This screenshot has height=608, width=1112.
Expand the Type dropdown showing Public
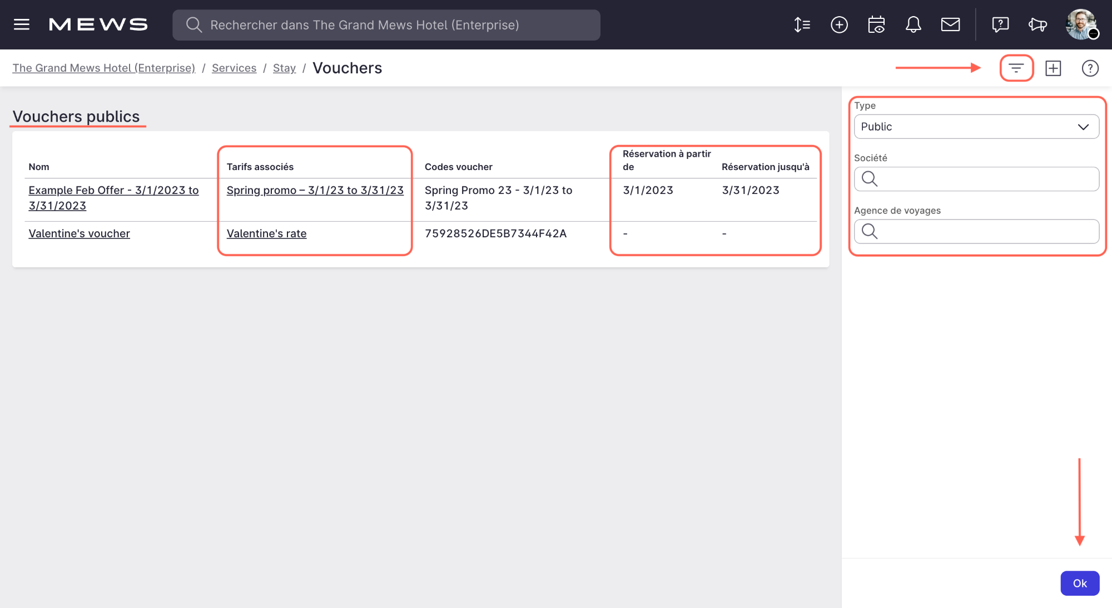(976, 127)
